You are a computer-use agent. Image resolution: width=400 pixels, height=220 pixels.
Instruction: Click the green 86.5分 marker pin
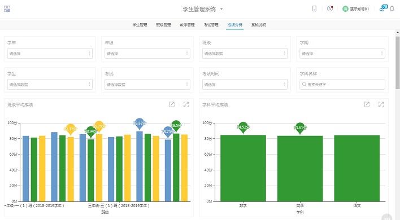click(x=176, y=126)
